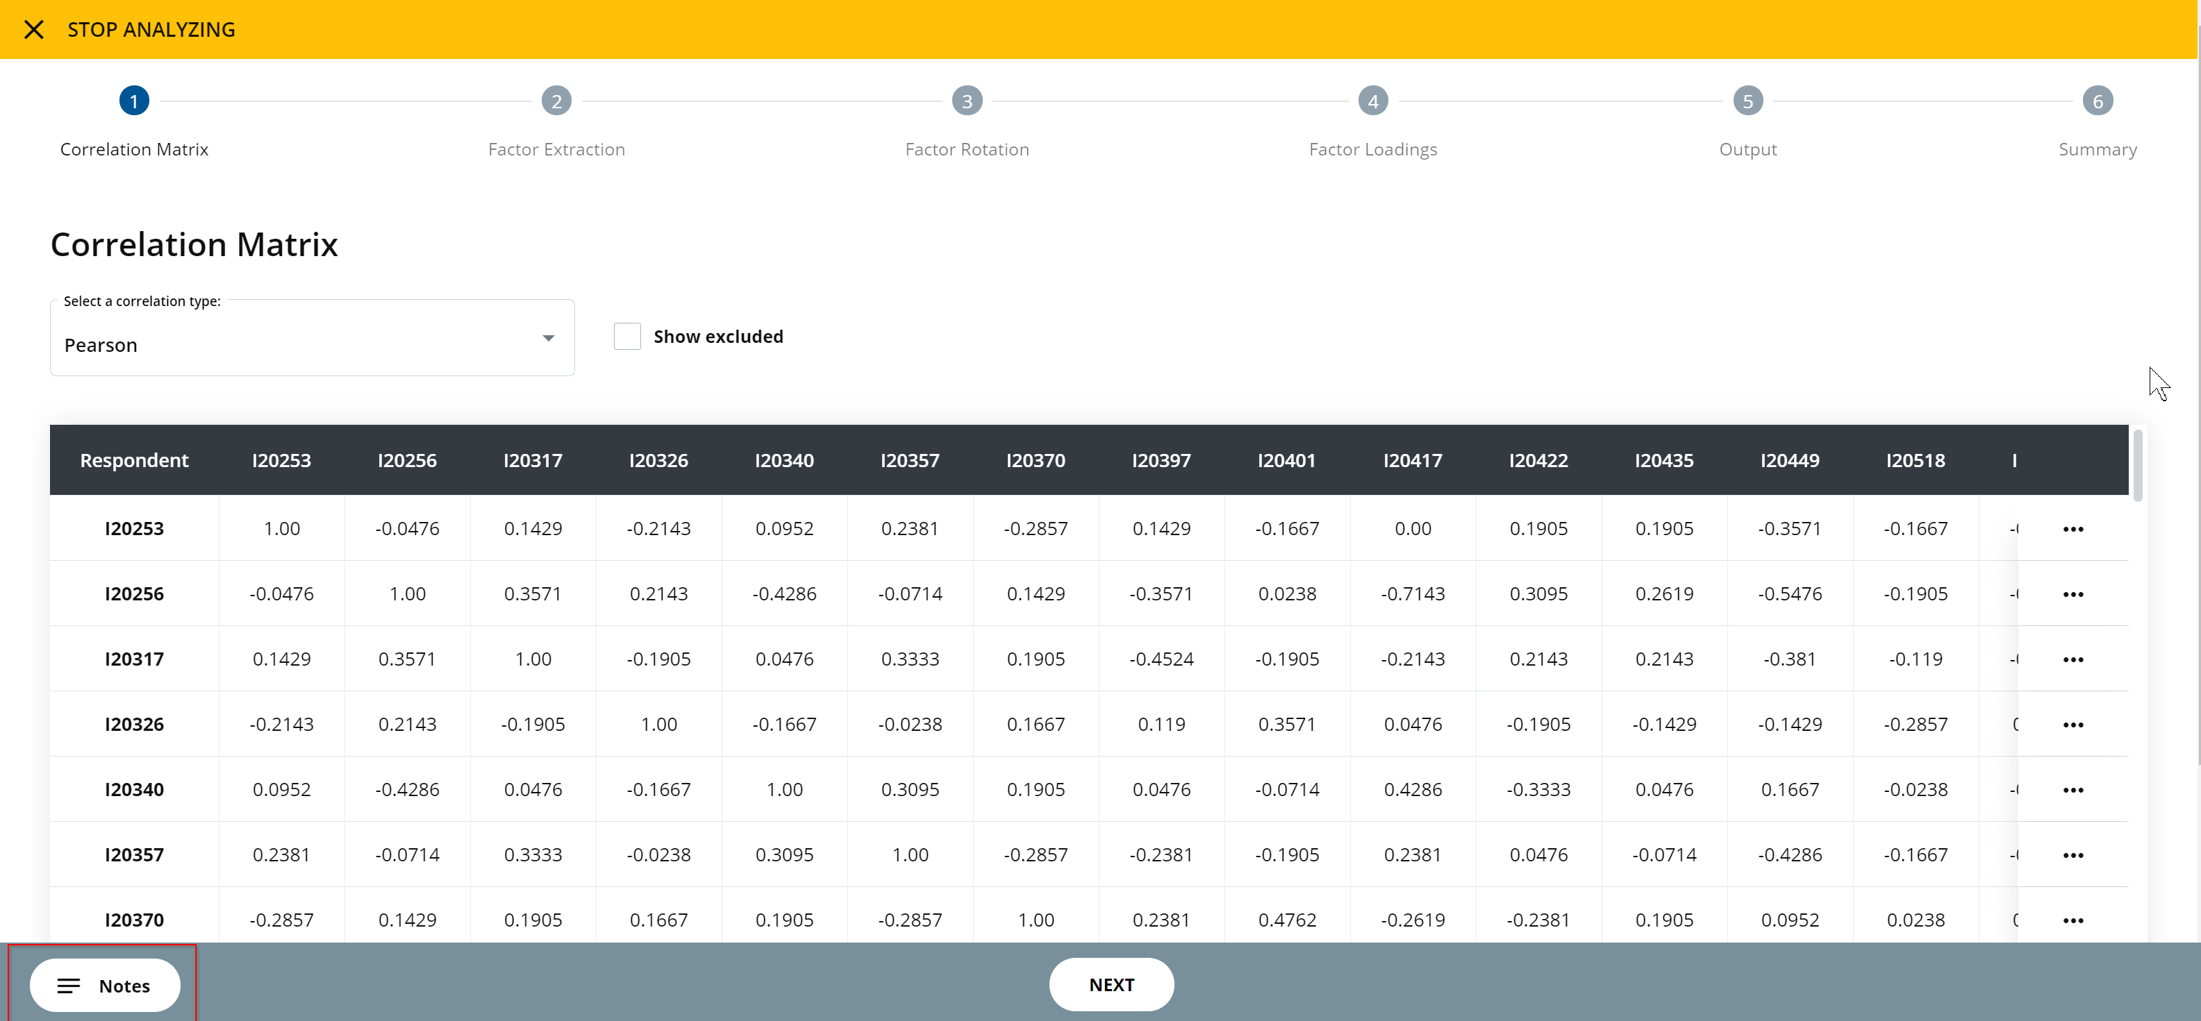Viewport: 2201px width, 1021px height.
Task: Click the I20326 column header
Action: click(x=658, y=460)
